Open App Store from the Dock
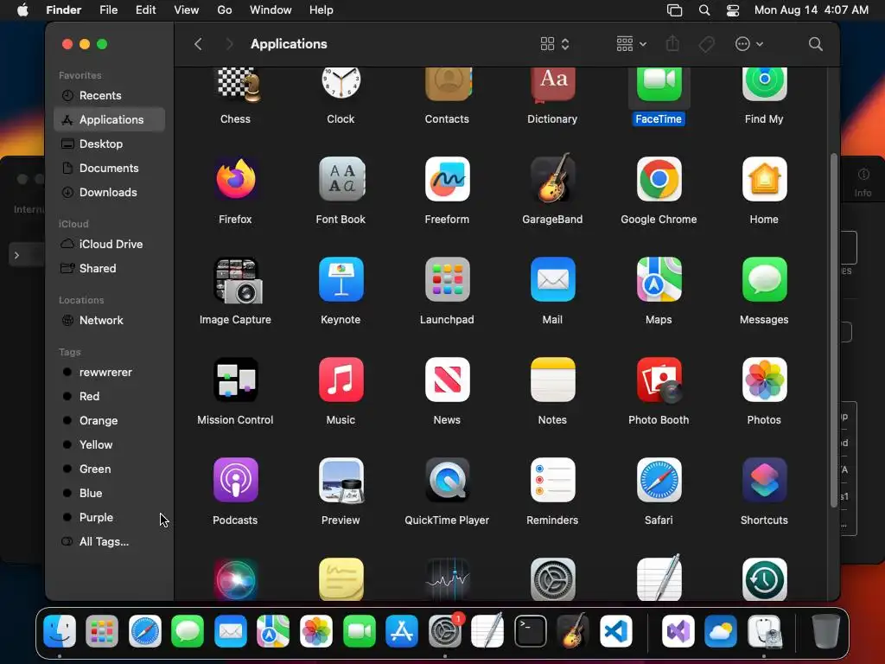 click(x=402, y=630)
